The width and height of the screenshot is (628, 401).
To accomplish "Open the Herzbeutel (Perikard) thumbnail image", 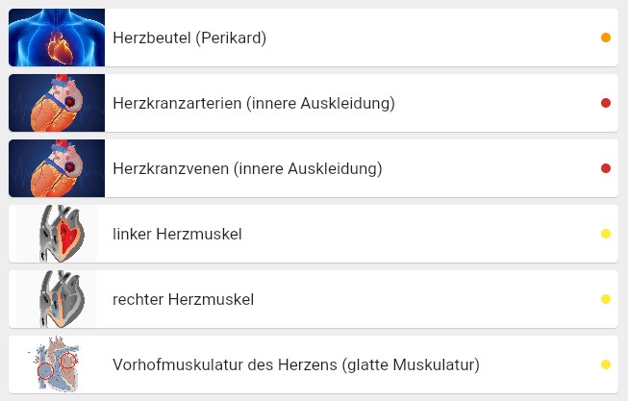I will pos(57,38).
